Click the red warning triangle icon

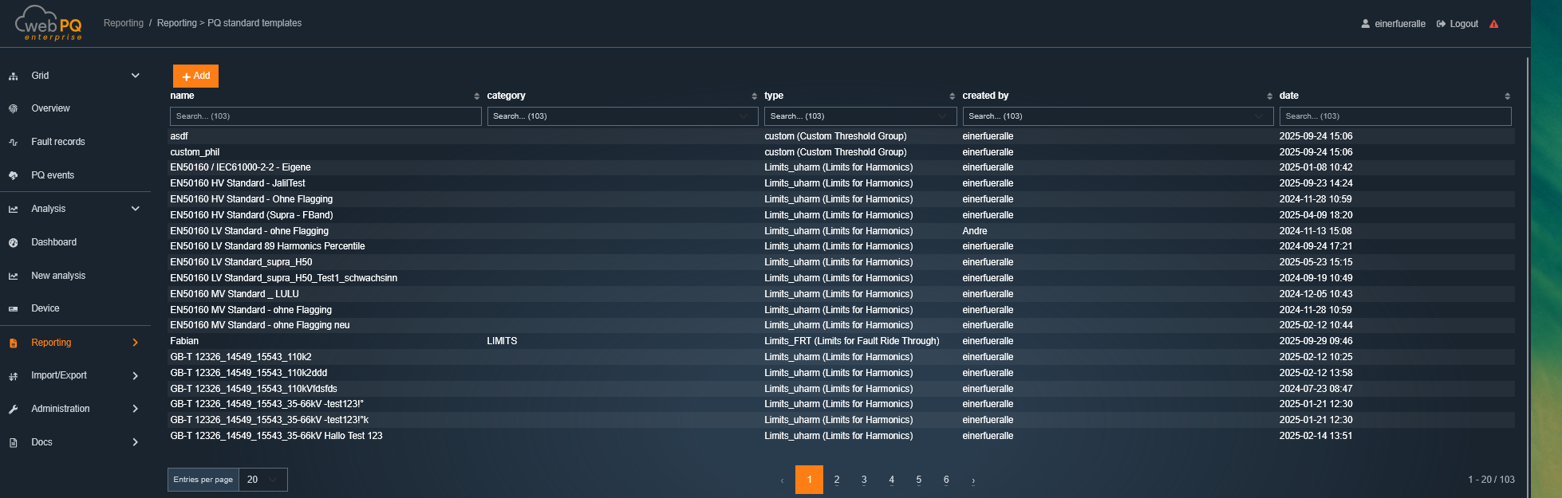(x=1493, y=24)
